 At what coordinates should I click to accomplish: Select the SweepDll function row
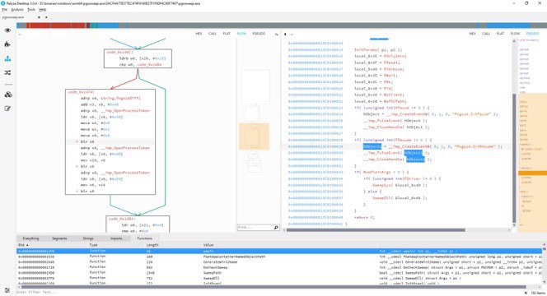pos(279,278)
